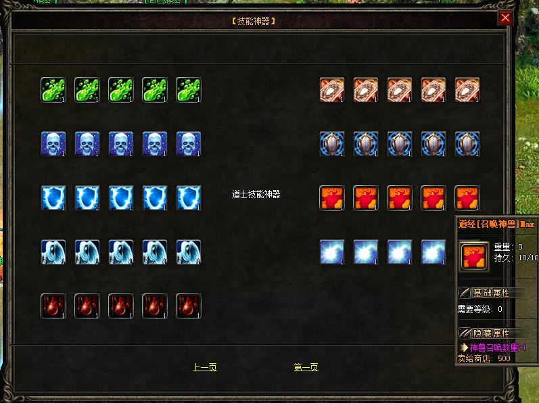This screenshot has width=539, height=403.
Task: Click the fifth red blood drop icon
Action: pos(189,306)
